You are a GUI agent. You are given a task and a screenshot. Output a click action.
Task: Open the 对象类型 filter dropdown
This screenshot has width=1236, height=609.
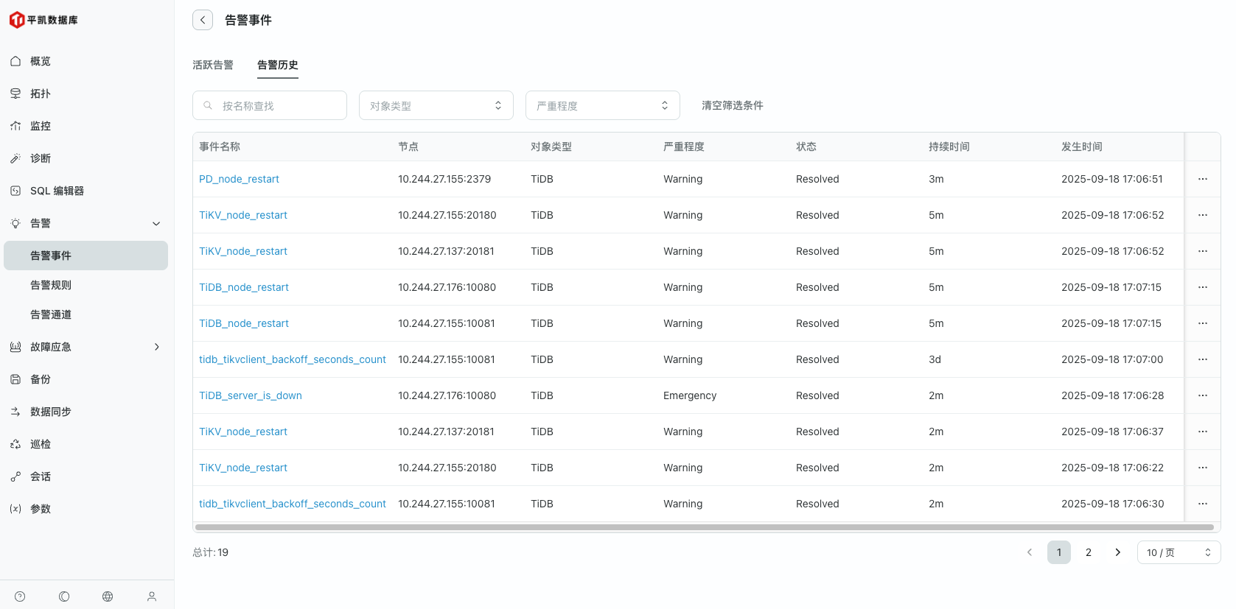coord(436,105)
